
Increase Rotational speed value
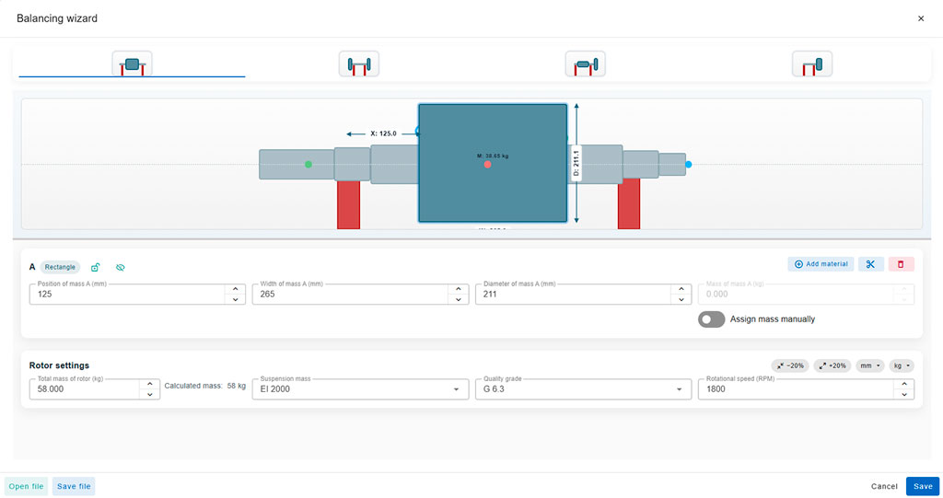click(x=904, y=385)
